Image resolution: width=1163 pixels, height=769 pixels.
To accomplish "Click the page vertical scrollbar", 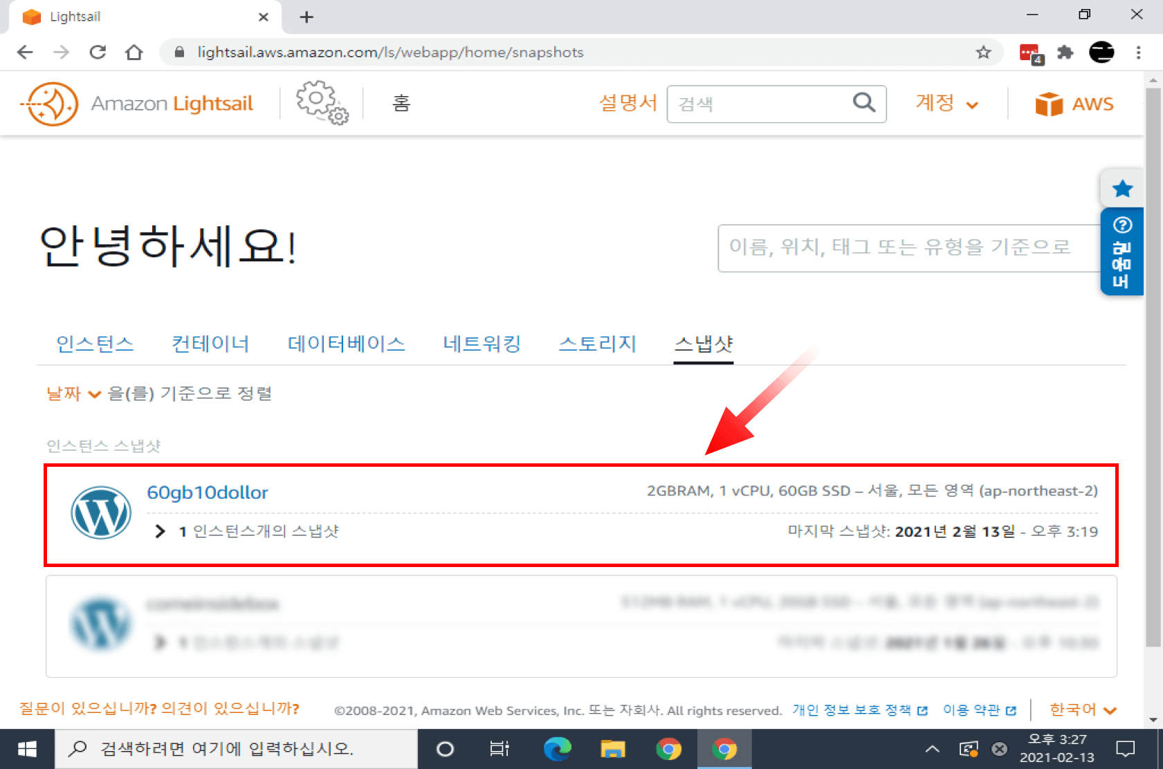I will pyautogui.click(x=1153, y=367).
